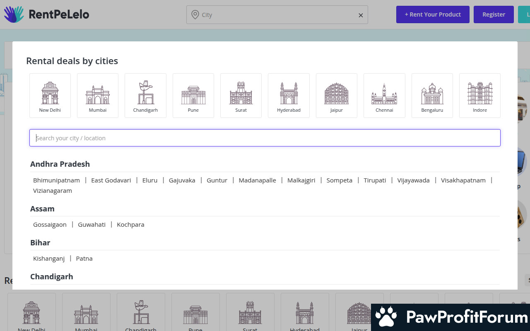This screenshot has height=331, width=530.
Task: Clear the City field with X icon
Action: tap(361, 15)
